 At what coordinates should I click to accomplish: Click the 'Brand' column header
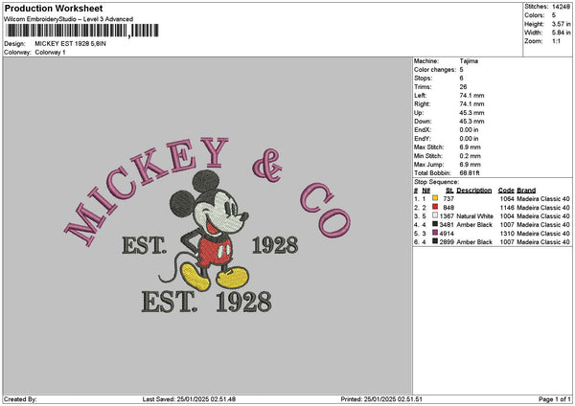point(526,191)
